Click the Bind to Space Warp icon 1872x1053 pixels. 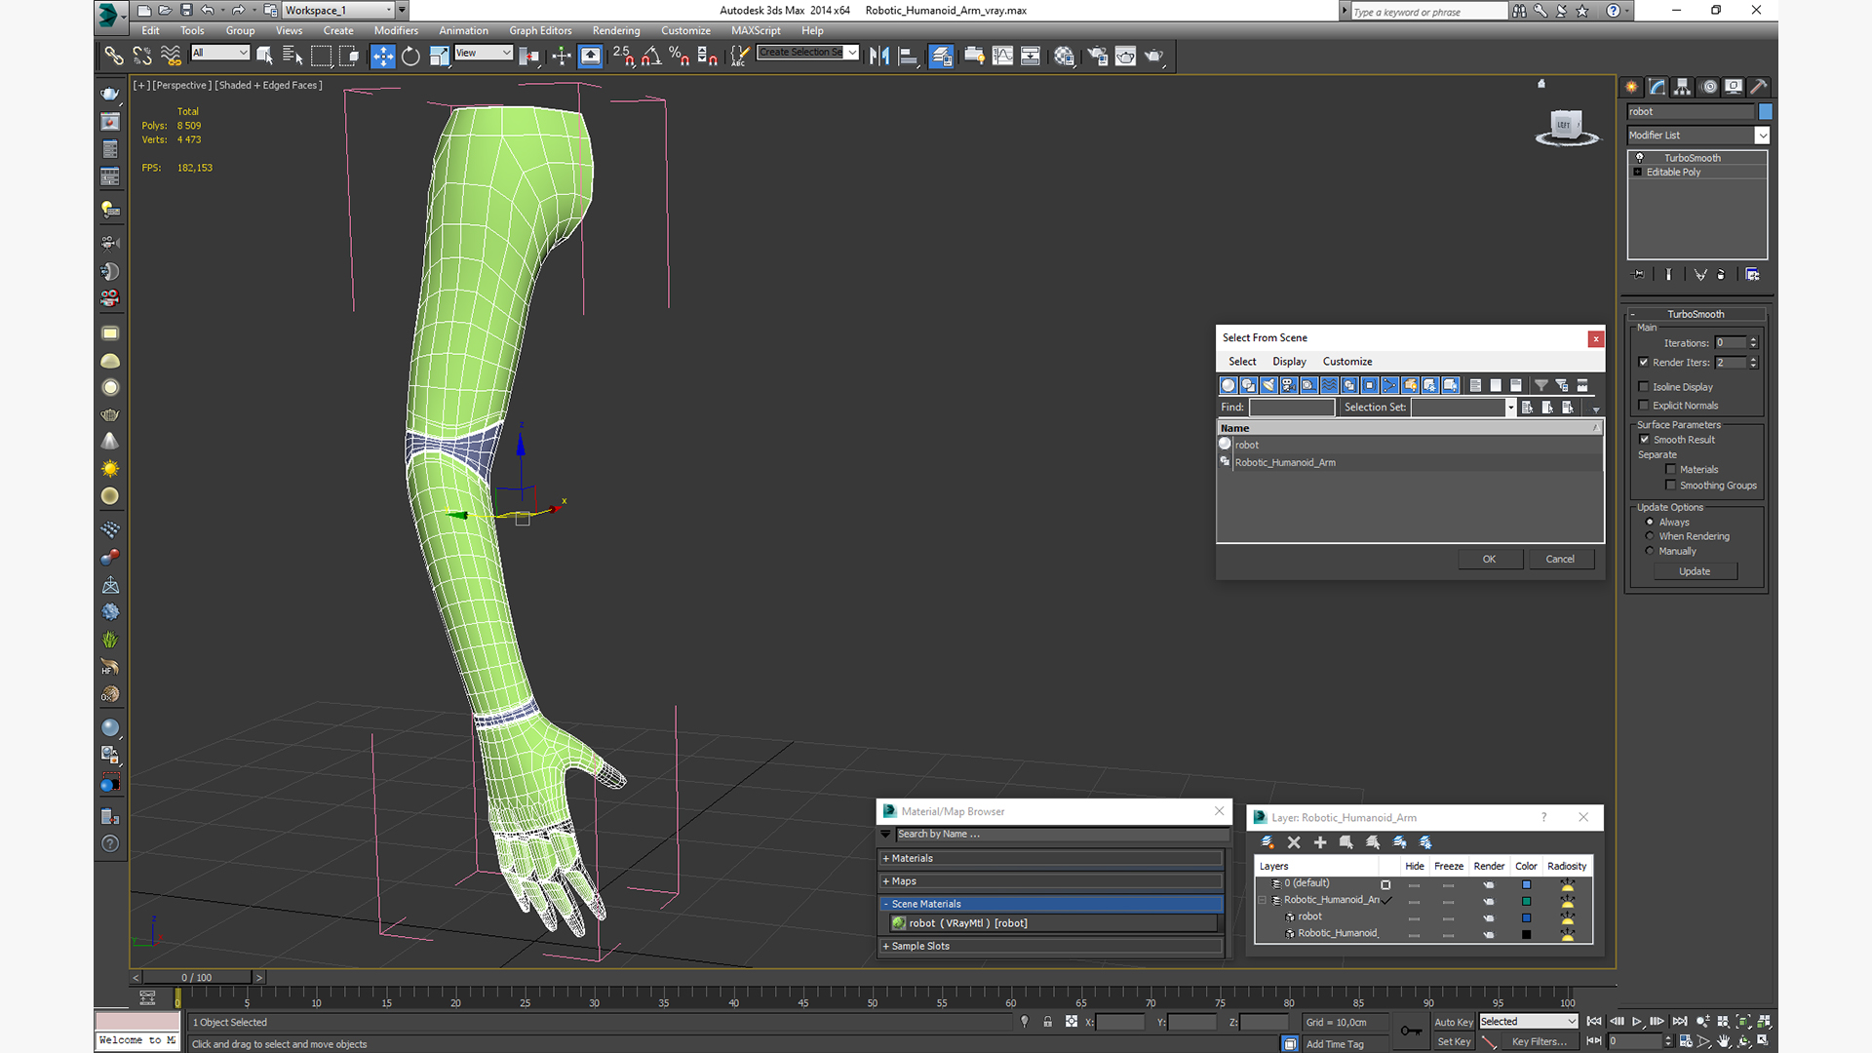[x=171, y=56]
